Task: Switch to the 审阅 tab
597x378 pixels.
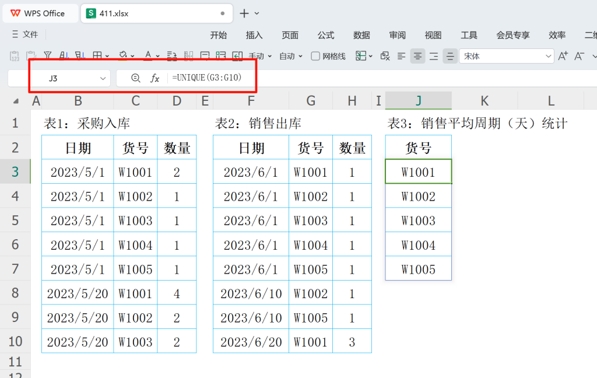Action: [398, 35]
